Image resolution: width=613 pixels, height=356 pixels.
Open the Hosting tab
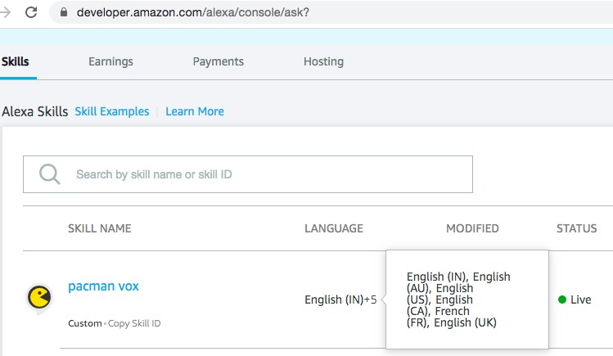tap(324, 61)
